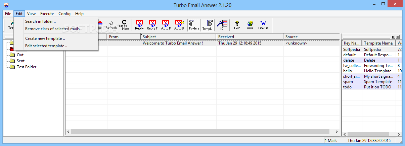Toggle the Folders panel button
This screenshot has width=405, height=146.
click(x=194, y=25)
